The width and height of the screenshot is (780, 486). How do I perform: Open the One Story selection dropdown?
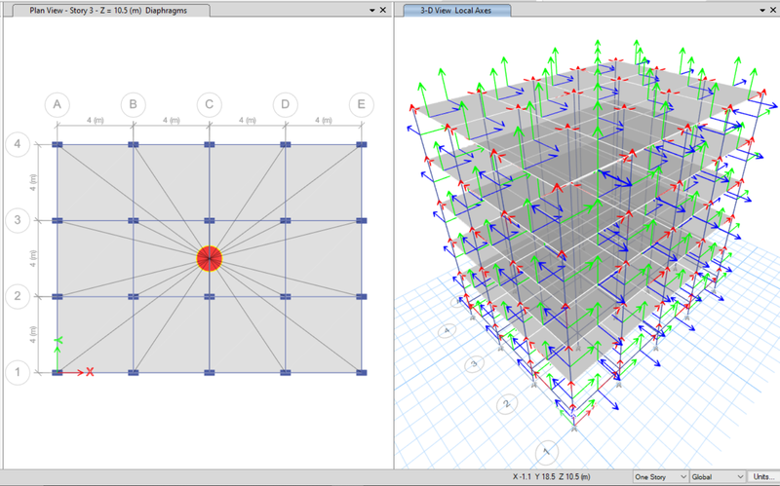pos(661,476)
